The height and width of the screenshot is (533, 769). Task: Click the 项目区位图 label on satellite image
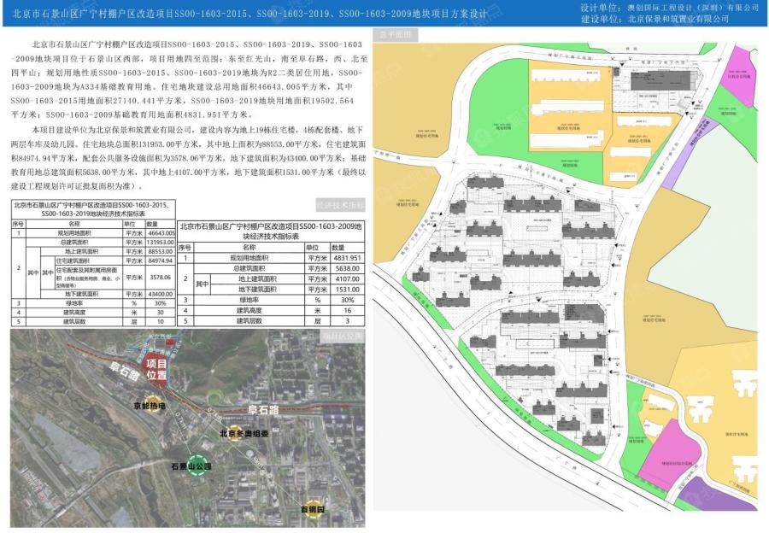point(342,336)
